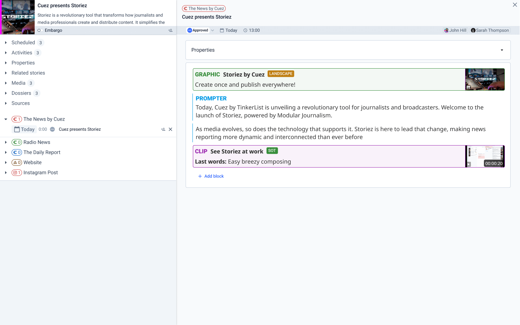The image size is (520, 325).
Task: Click The News by Cuez red badge icon
Action: point(17,119)
